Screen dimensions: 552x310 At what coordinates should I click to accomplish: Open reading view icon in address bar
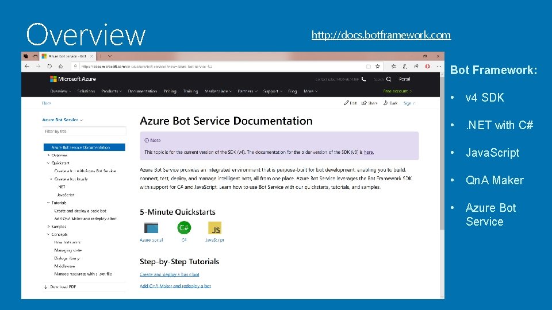pos(368,67)
